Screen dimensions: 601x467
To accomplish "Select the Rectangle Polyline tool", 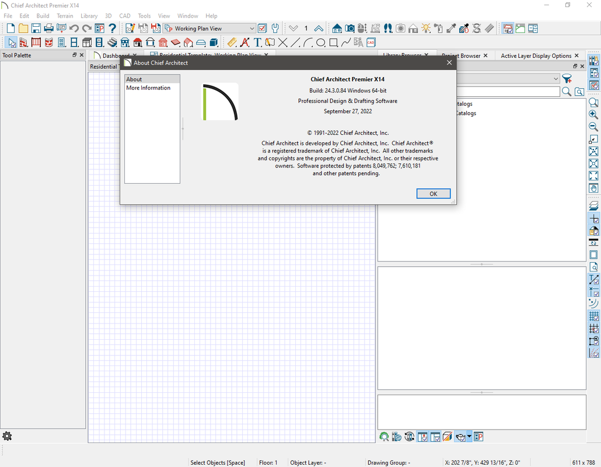I will pos(333,43).
